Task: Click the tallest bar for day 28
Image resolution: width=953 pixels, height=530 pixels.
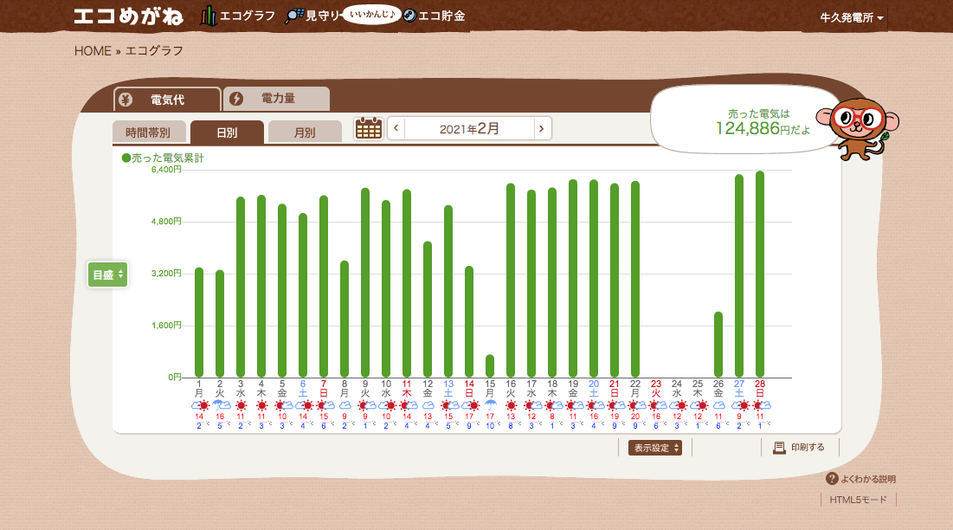Action: 760,275
